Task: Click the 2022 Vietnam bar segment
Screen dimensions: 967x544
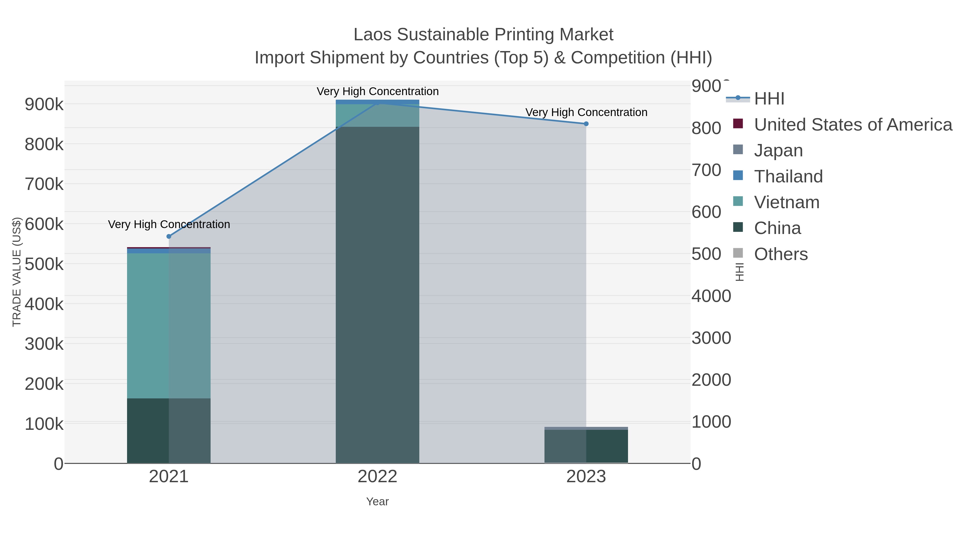Action: pyautogui.click(x=377, y=116)
